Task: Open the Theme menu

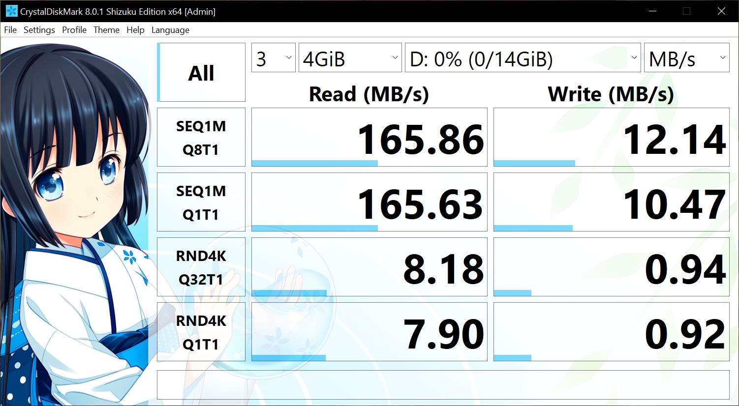Action: 106,30
